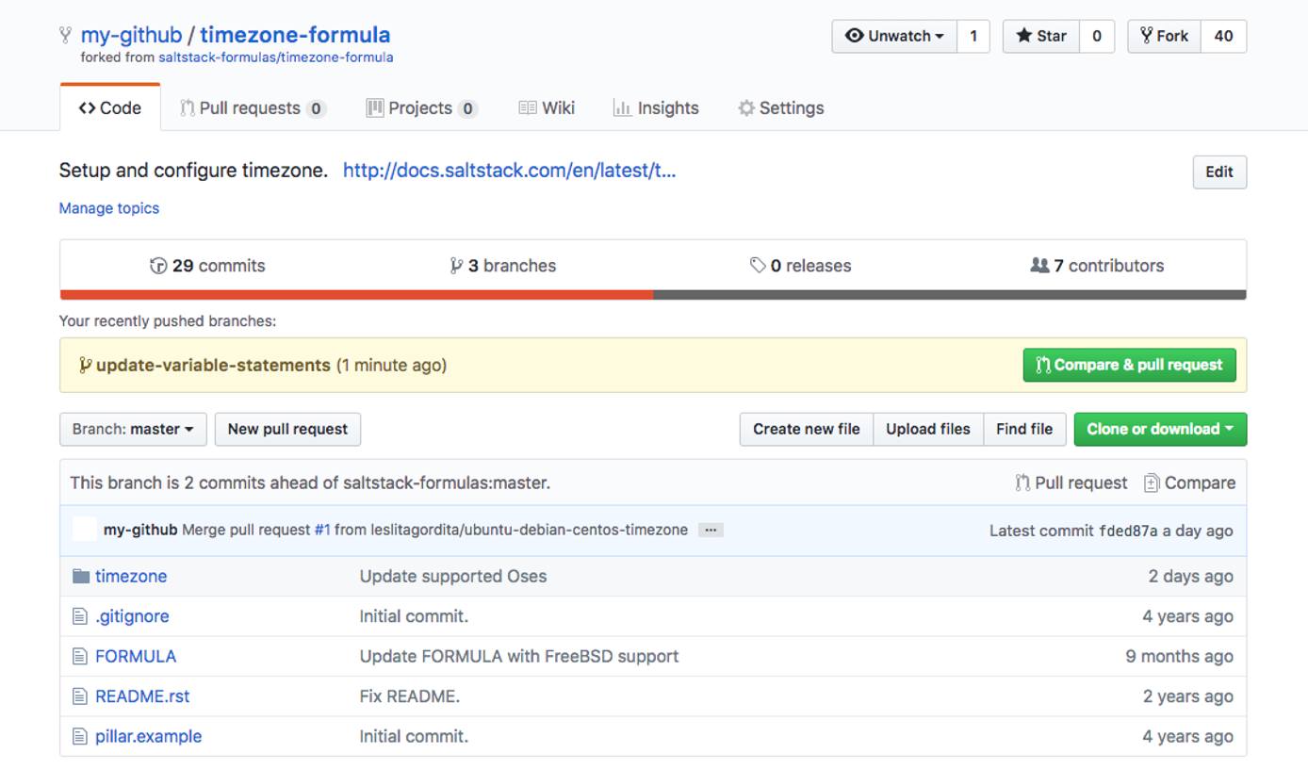Viewport: 1308px width, 769px height.
Task: Open the Branch: master selector
Action: 132,429
